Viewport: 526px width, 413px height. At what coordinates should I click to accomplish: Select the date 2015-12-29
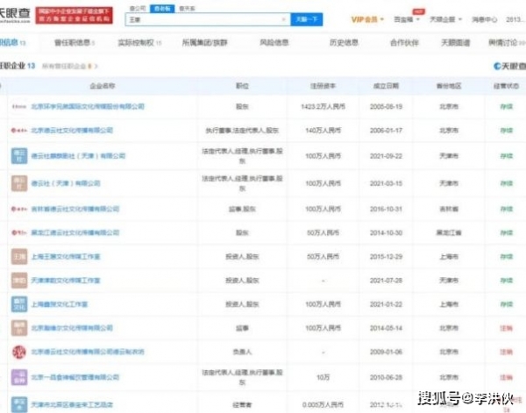click(386, 257)
